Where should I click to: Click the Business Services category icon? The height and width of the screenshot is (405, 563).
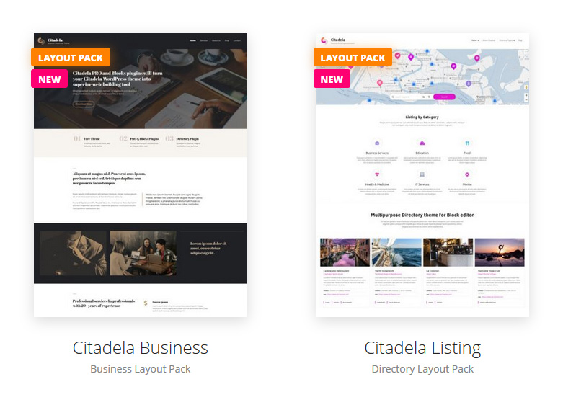(377, 143)
